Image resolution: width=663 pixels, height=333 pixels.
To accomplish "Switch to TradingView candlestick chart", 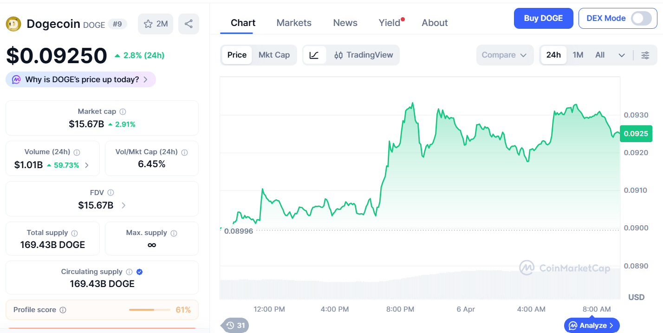I will click(x=364, y=55).
